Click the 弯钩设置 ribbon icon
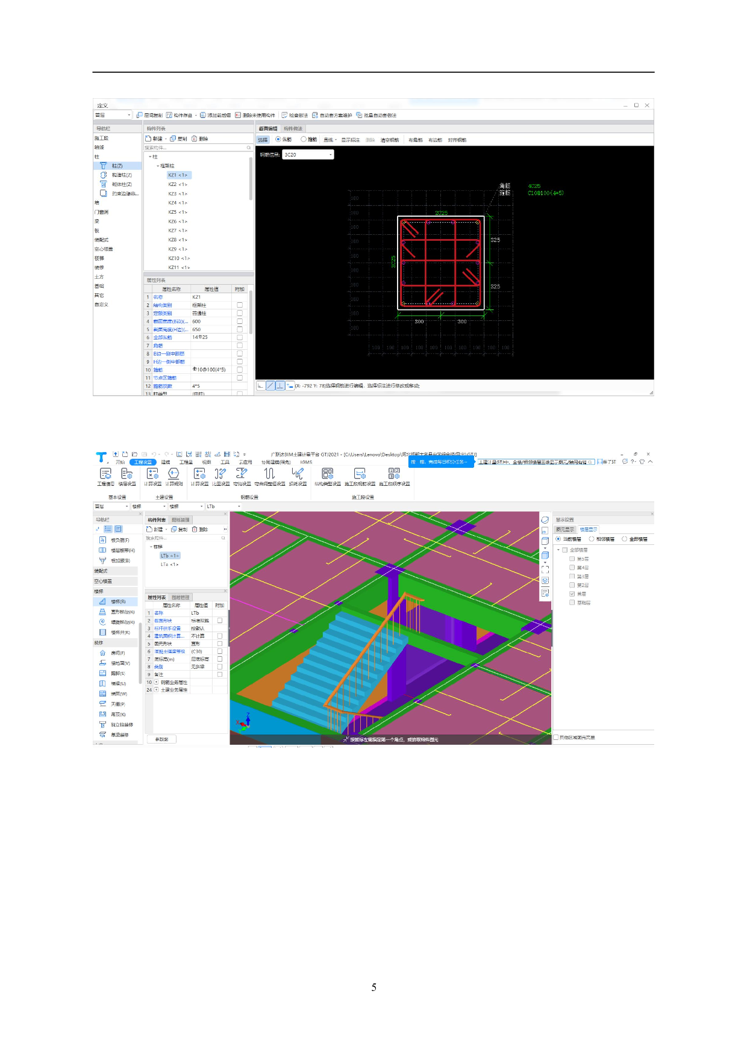747x1056 pixels. coord(242,475)
